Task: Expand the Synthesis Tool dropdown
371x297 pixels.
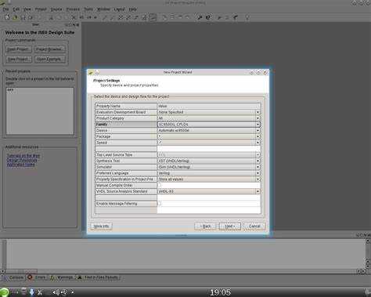Action: 258,161
